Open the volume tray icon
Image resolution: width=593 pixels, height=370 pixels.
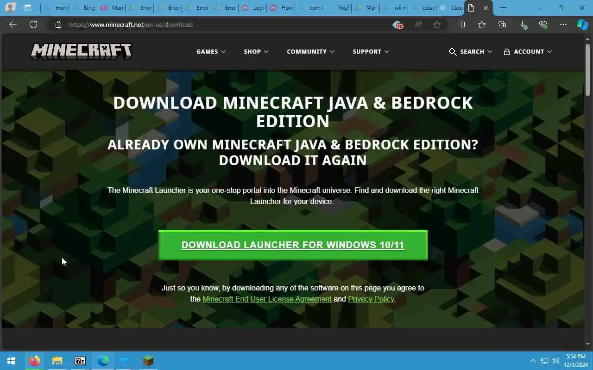[x=555, y=361]
